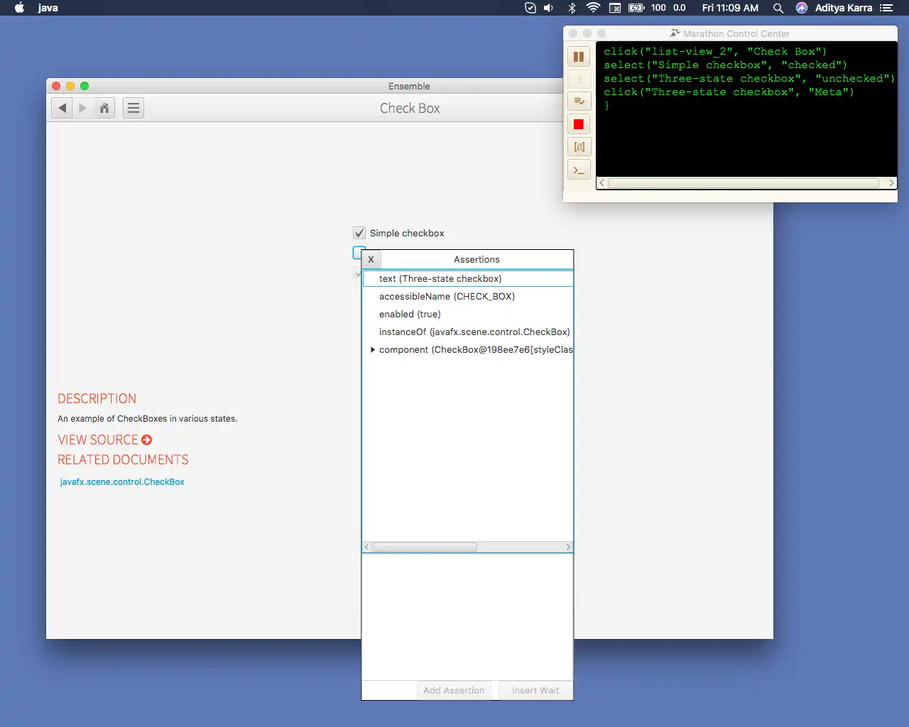Click the select("Simple checkbox", "checked") script line
Image resolution: width=909 pixels, height=727 pixels.
click(725, 65)
